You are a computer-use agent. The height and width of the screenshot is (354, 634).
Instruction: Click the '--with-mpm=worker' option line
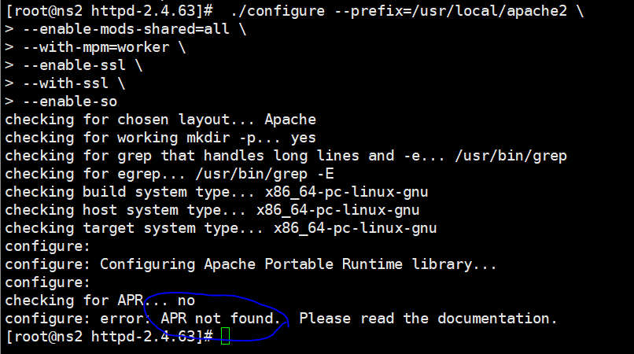95,47
